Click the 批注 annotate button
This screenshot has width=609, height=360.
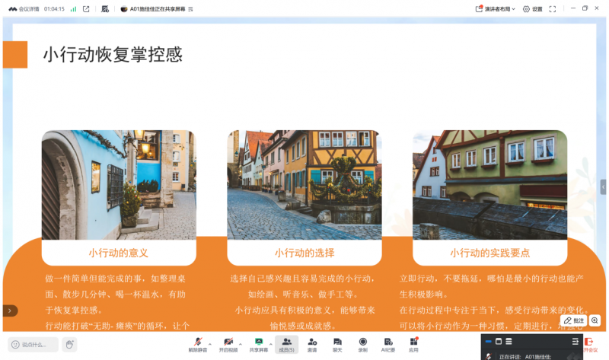tap(575, 320)
